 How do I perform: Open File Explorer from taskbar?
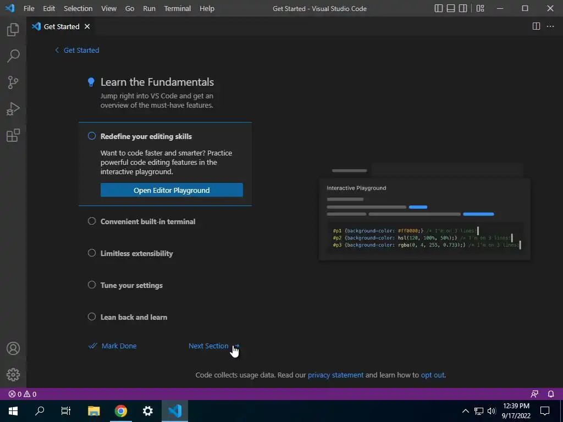(x=93, y=411)
